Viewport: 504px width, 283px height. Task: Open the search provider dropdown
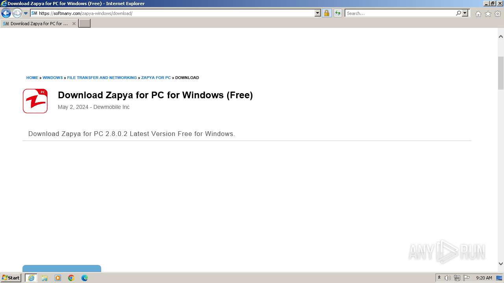point(465,13)
